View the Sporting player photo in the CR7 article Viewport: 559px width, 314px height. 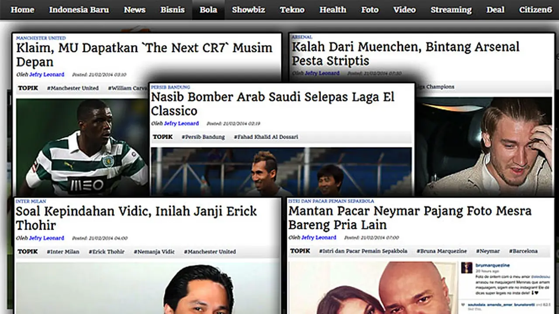pos(83,147)
